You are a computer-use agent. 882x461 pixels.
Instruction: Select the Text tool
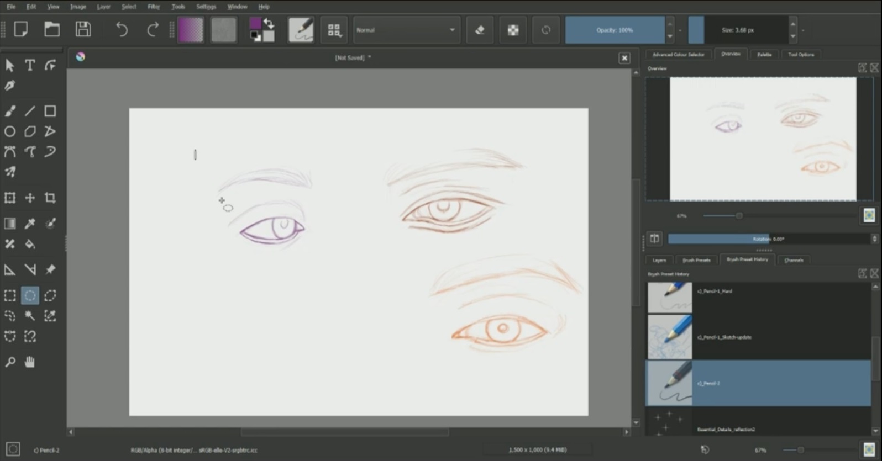point(30,65)
